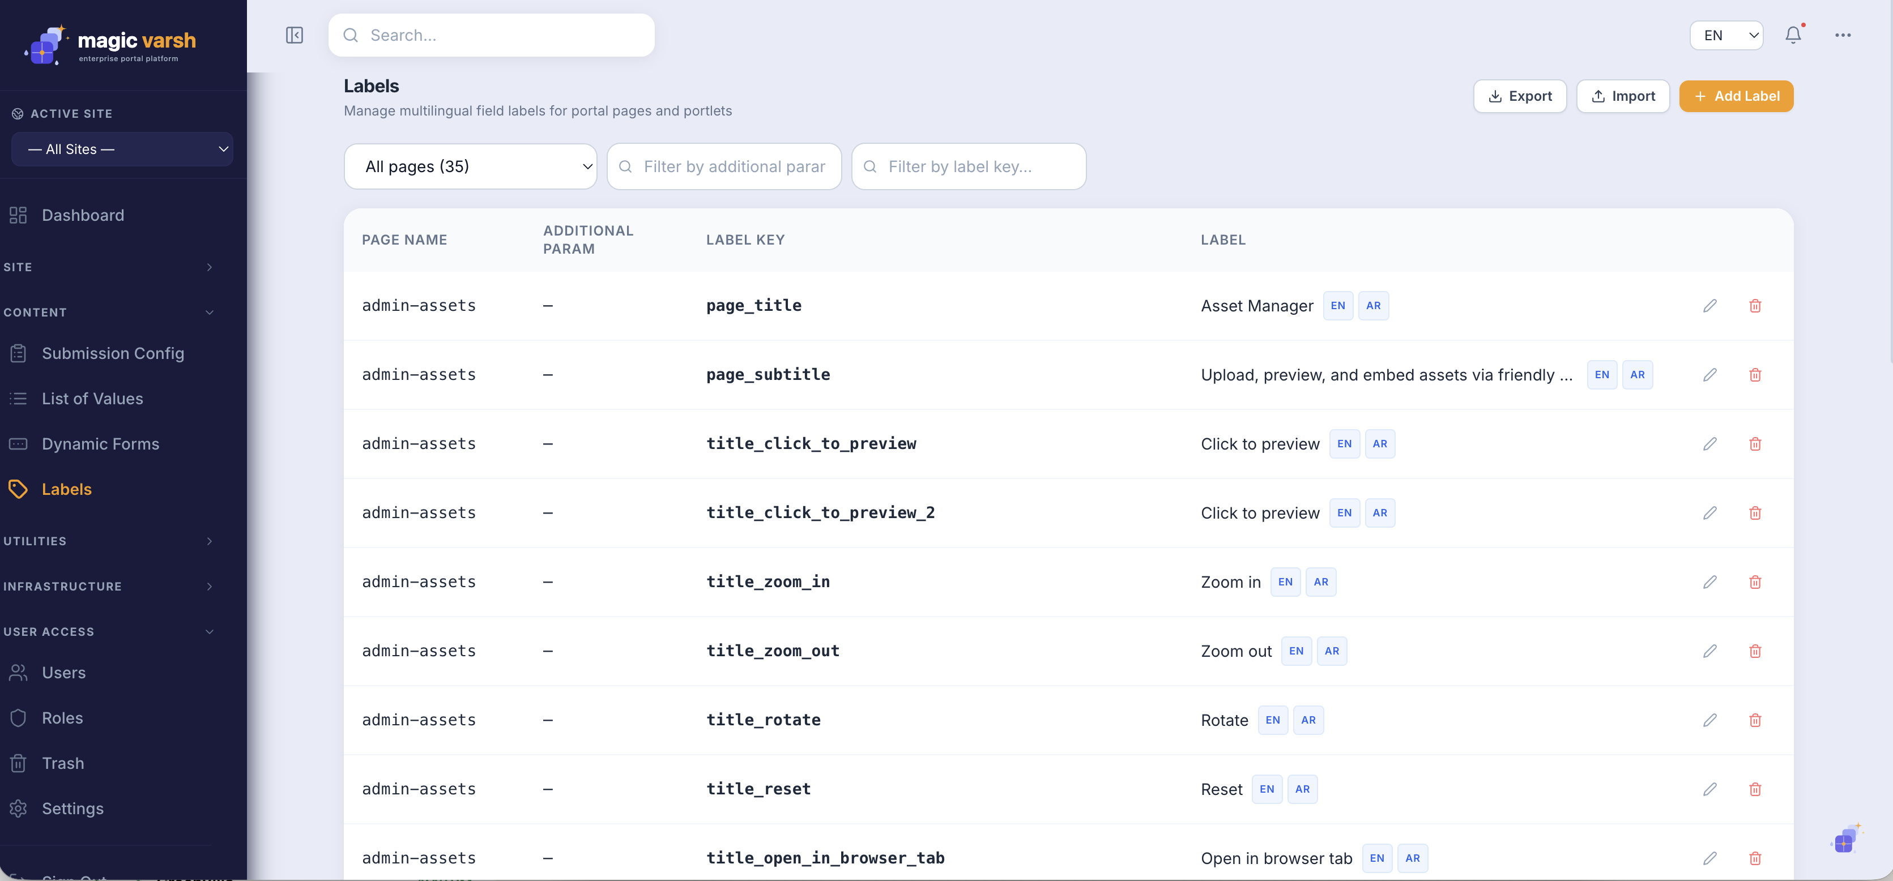
Task: Delete the page_title label row
Action: 1755,306
